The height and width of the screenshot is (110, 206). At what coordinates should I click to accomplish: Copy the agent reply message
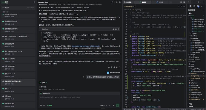coord(114,67)
